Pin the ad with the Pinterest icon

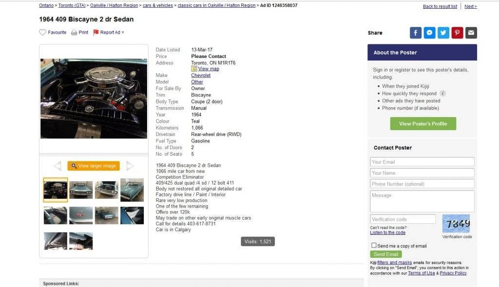457,33
